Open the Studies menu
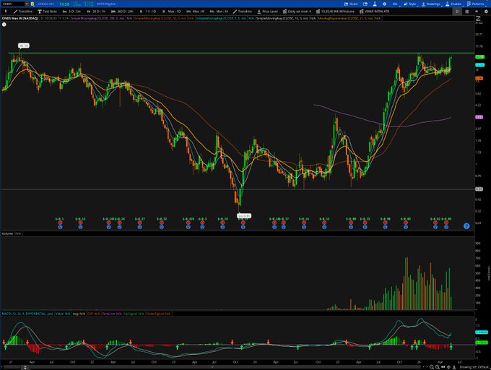The width and height of the screenshot is (491, 370). 453,4
